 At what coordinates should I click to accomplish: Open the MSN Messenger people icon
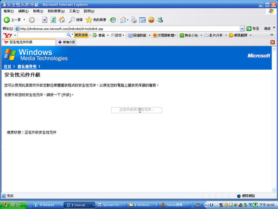tap(160, 20)
